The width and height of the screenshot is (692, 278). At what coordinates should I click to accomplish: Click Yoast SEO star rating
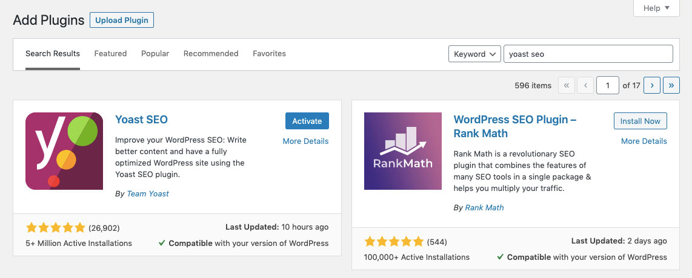click(56, 228)
